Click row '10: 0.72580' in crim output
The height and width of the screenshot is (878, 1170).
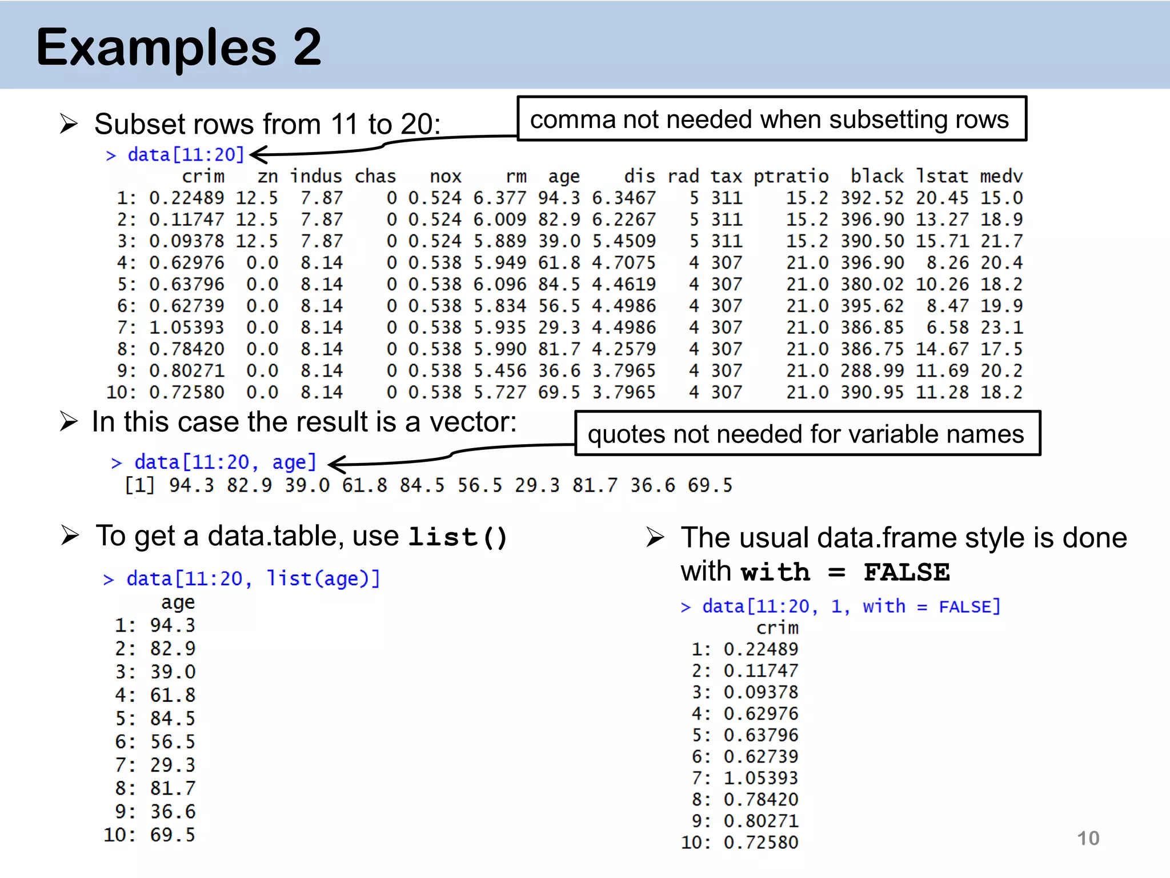click(740, 843)
